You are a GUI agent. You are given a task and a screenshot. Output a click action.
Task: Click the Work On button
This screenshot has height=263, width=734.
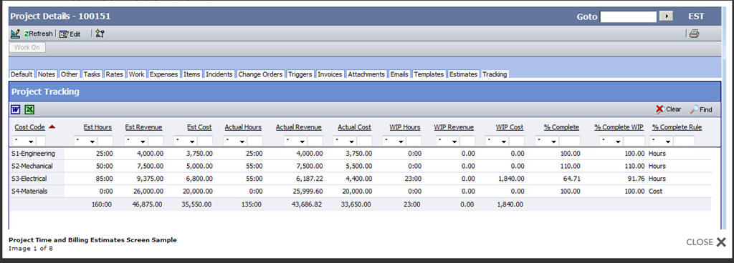point(27,47)
